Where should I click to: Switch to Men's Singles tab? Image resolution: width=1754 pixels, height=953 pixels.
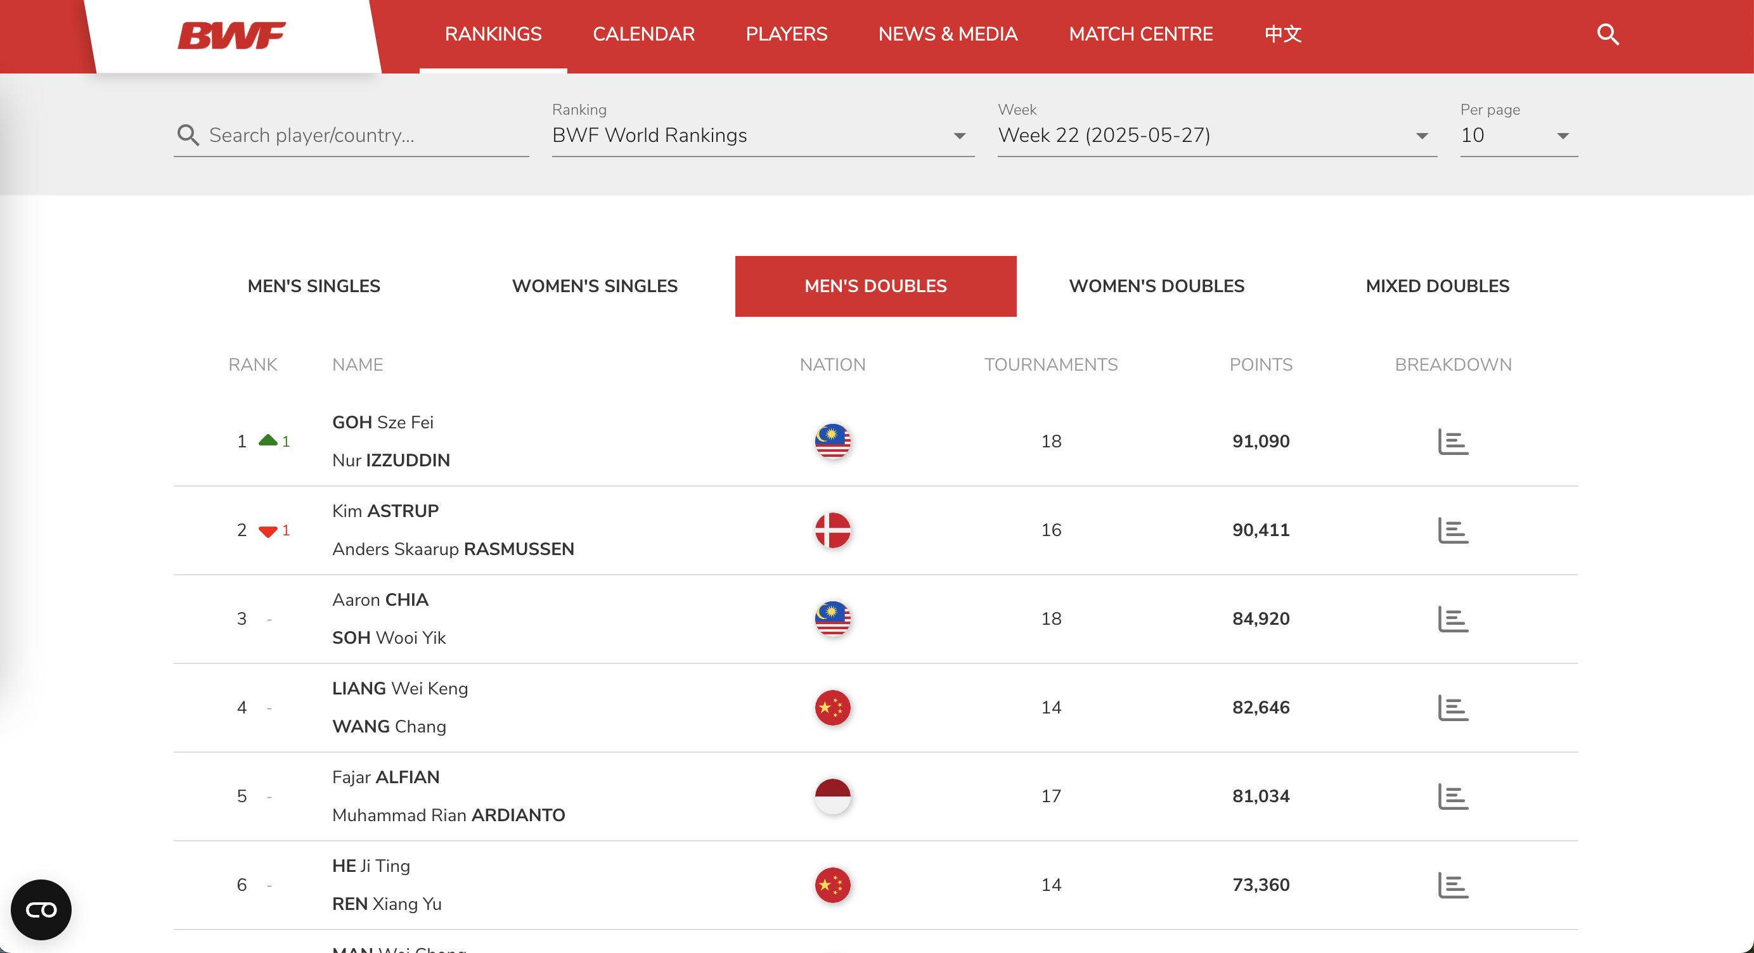[314, 286]
